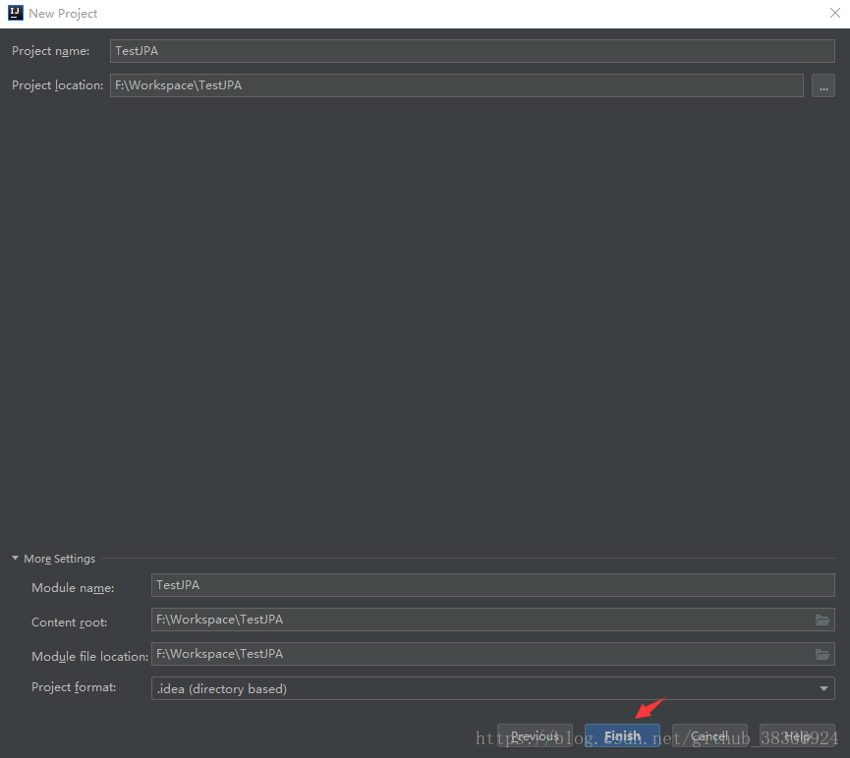The width and height of the screenshot is (850, 758).
Task: Go back with the Previous button
Action: tap(535, 735)
